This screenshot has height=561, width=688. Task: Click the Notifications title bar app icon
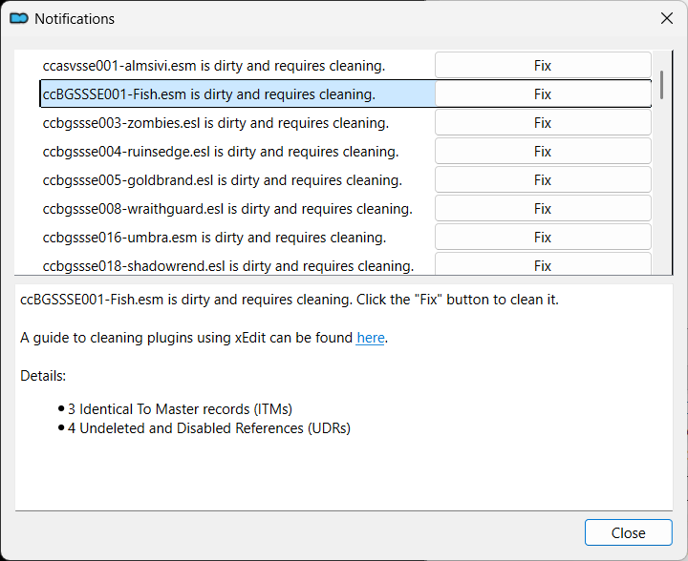pos(19,18)
